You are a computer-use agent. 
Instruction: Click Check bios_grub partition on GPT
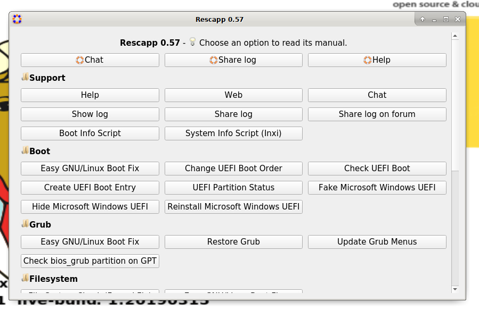(x=90, y=261)
